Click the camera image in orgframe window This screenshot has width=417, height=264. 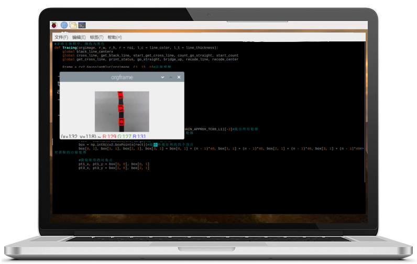click(122, 112)
